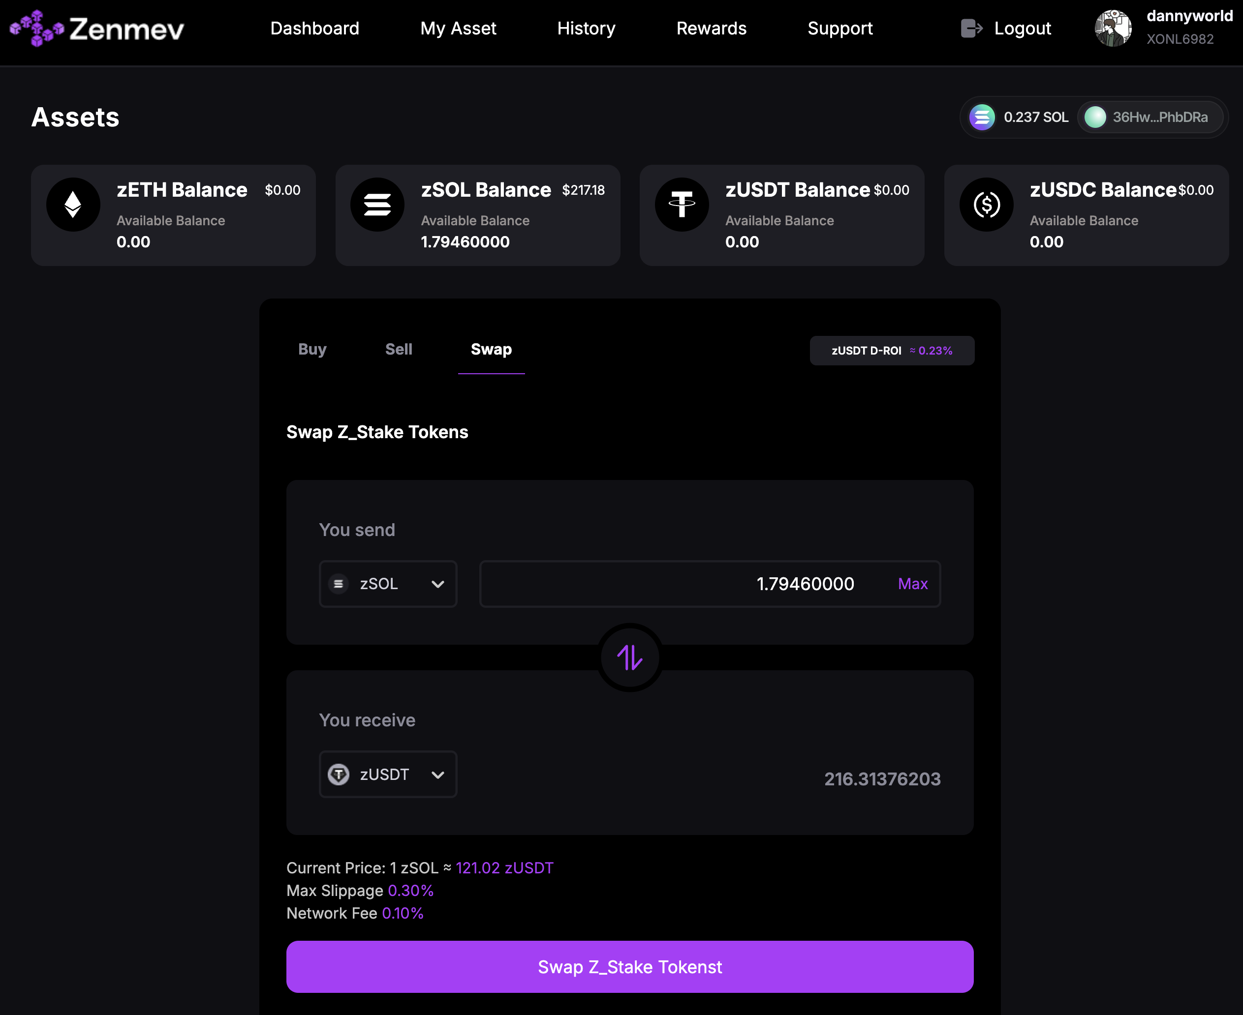This screenshot has height=1015, width=1243.
Task: Click the Swap Z_Stake Tokenst button
Action: pyautogui.click(x=630, y=966)
